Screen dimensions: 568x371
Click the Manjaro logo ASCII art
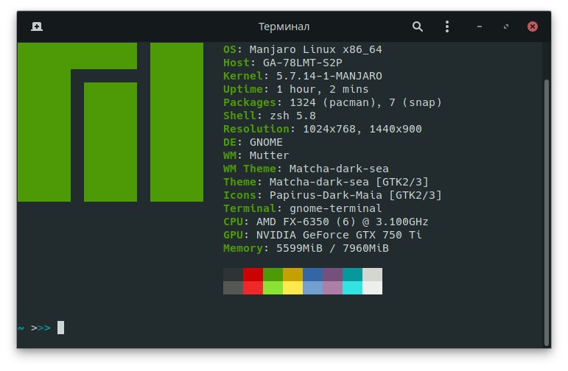tap(110, 122)
